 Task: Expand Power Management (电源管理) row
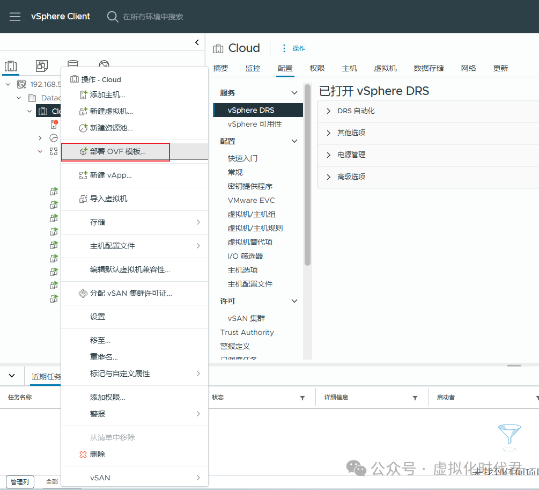click(x=429, y=155)
